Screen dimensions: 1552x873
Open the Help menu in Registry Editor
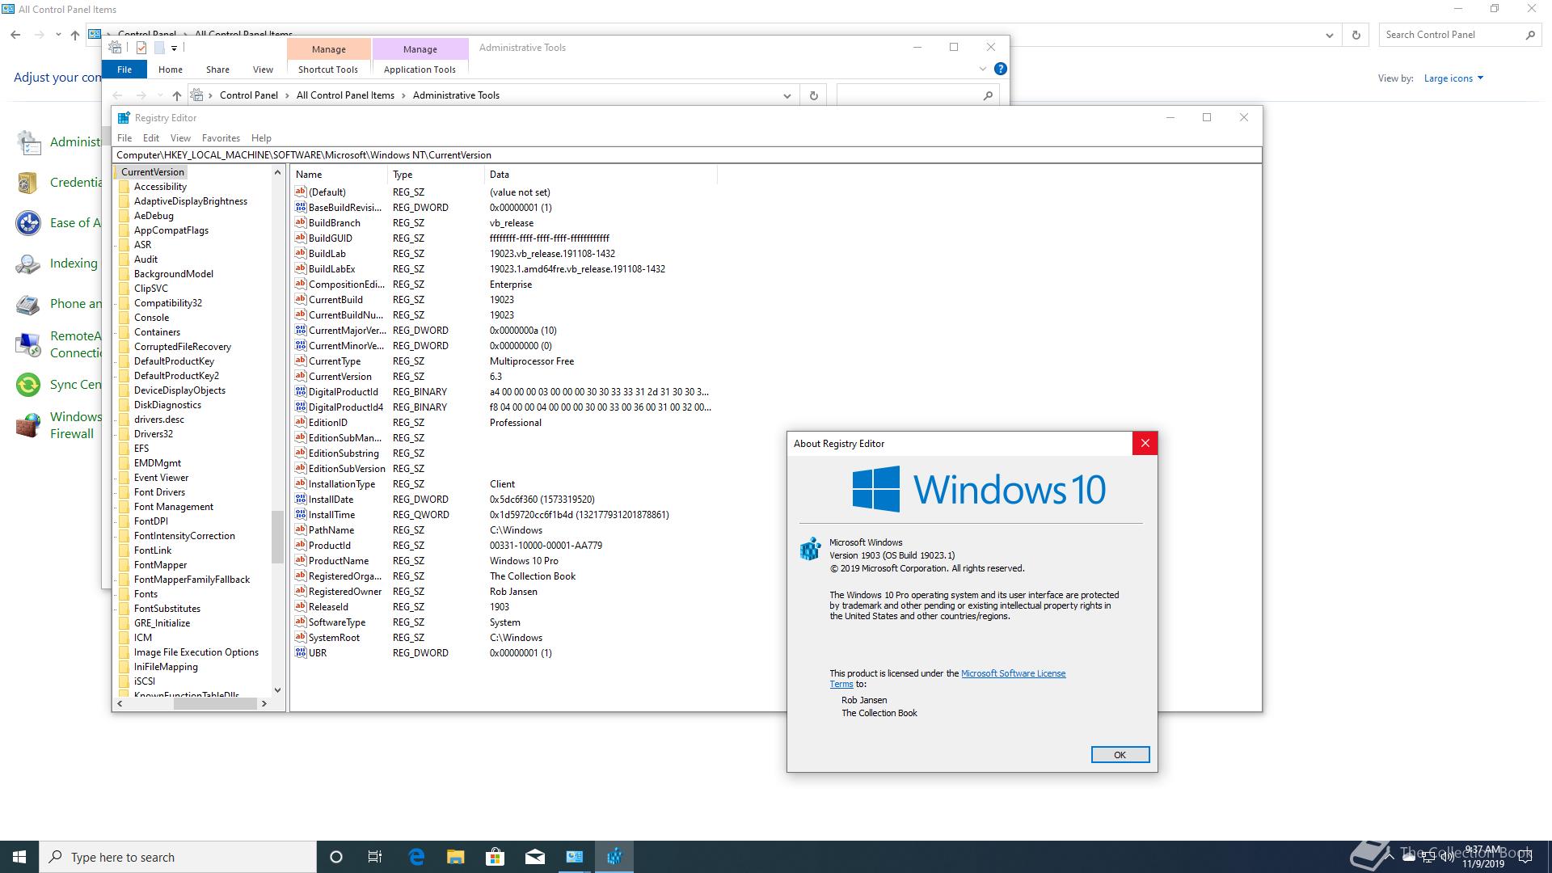(261, 138)
